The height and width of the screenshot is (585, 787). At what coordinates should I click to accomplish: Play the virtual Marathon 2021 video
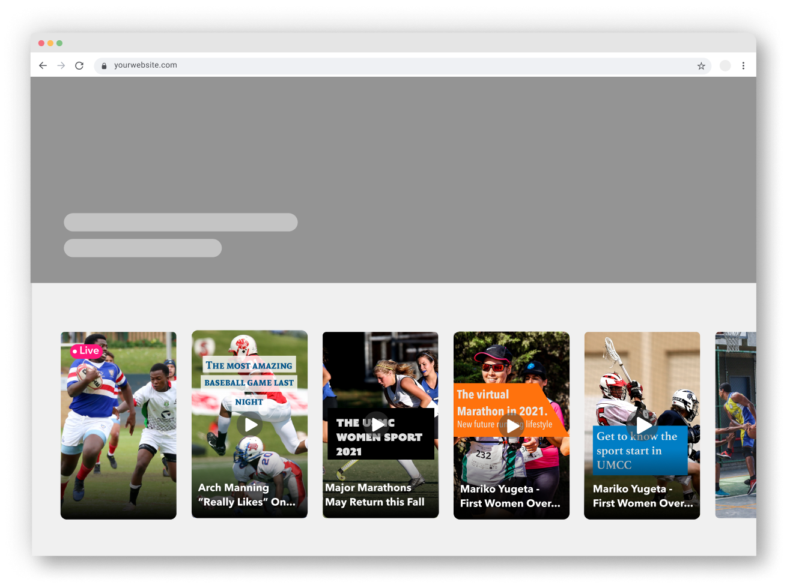point(511,426)
